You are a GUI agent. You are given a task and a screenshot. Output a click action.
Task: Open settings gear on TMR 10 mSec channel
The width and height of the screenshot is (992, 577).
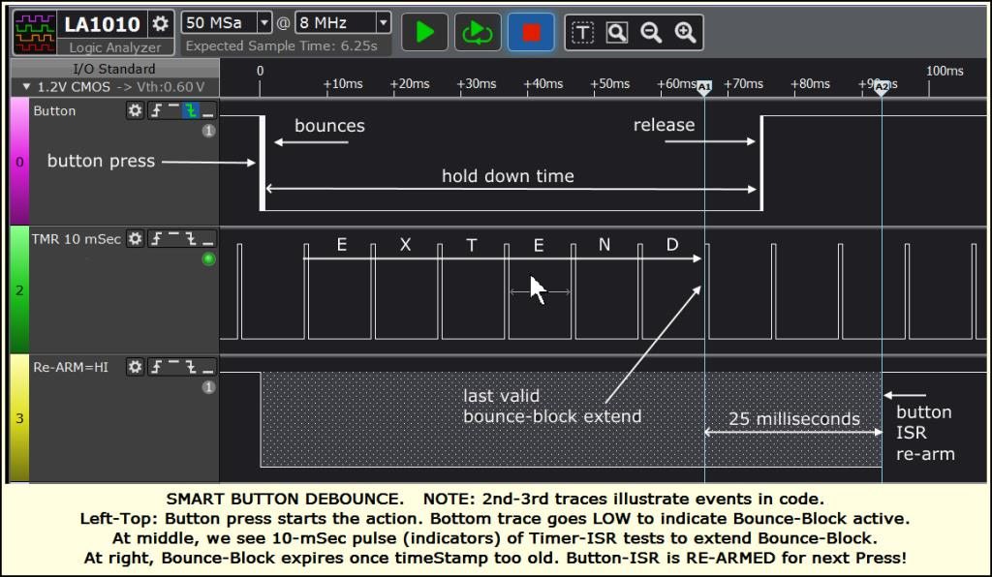(x=136, y=238)
